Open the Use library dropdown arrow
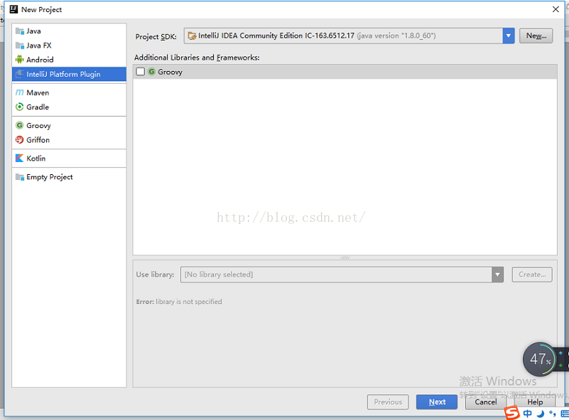Image resolution: width=569 pixels, height=420 pixels. 497,274
